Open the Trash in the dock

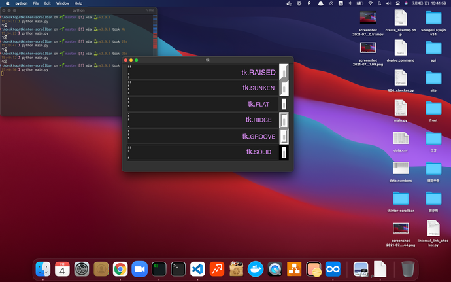click(408, 268)
